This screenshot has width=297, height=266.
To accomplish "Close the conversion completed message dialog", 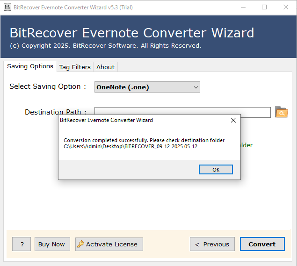I will click(x=233, y=120).
